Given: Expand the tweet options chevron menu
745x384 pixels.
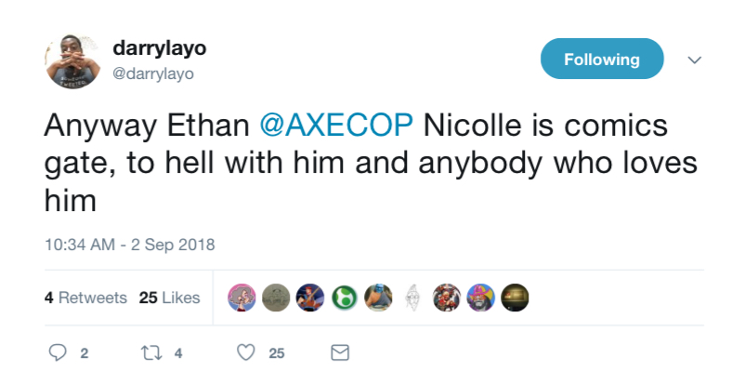Looking at the screenshot, I should pos(695,60).
